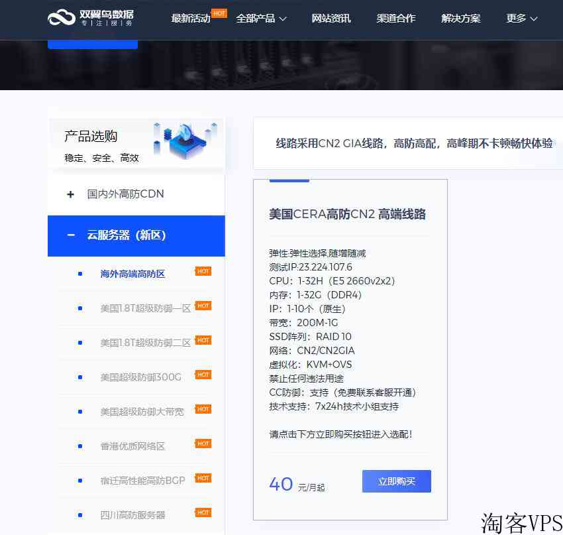Click the HOT tag on 四川高防服务器
This screenshot has width=563, height=535.
pos(203,512)
